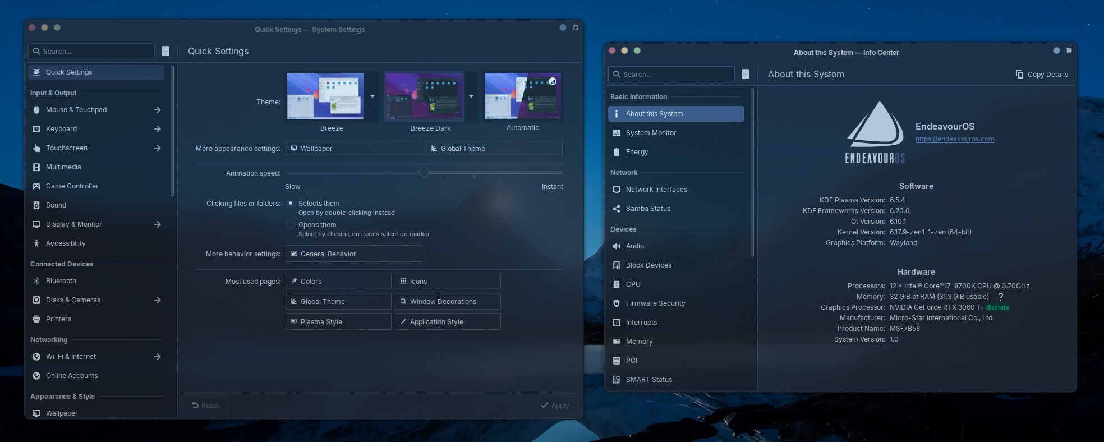The image size is (1104, 442).
Task: Click the Bluetooth icon in sidebar
Action: coord(36,281)
